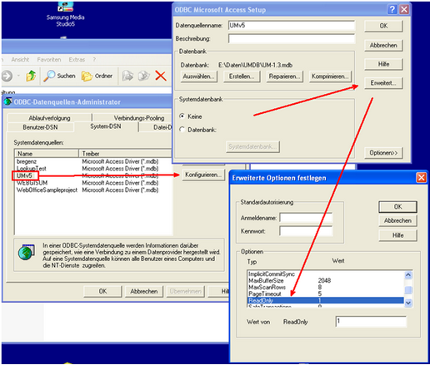
Task: Click Komprimieren database button
Action: (x=330, y=76)
